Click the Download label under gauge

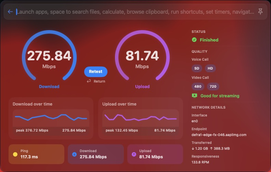pyautogui.click(x=49, y=87)
